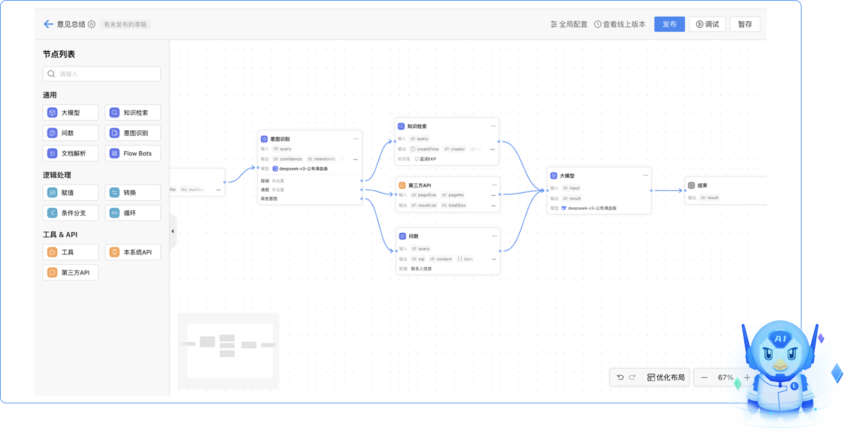
Task: Pick the Flow Bots node
Action: [133, 154]
